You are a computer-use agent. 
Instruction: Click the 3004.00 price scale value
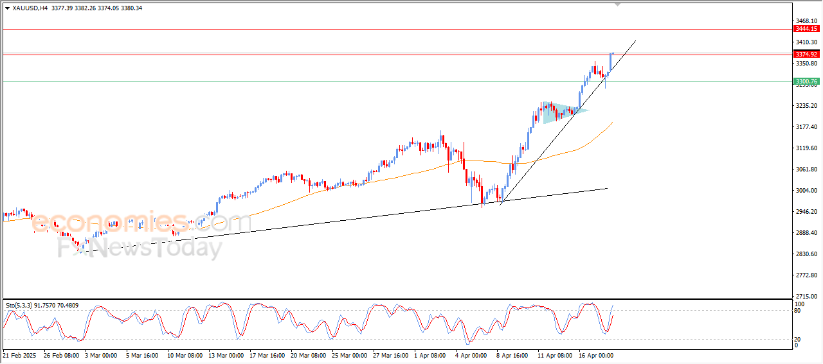[806, 191]
